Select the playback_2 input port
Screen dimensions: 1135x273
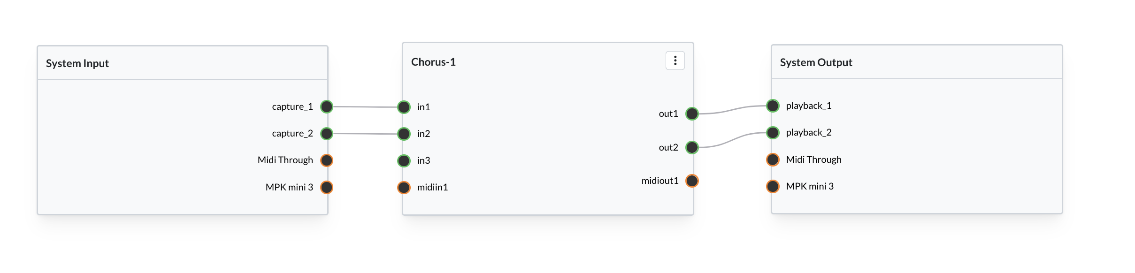coord(773,132)
